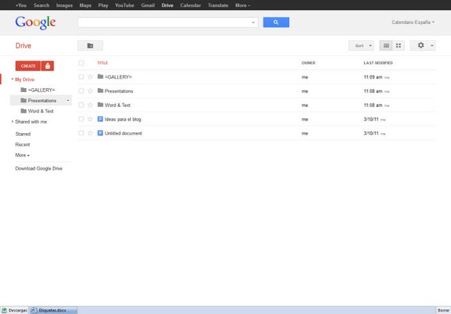The image size is (451, 314).
Task: Check the =GALLERY= row checkbox
Action: 82,77
